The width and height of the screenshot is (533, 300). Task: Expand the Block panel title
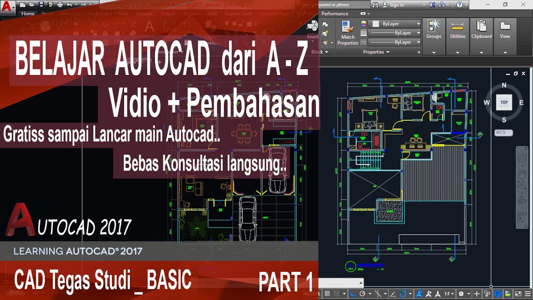coord(320,52)
